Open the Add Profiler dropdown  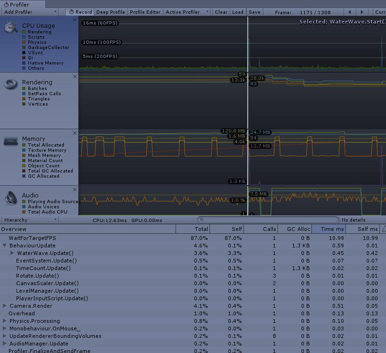(x=30, y=12)
